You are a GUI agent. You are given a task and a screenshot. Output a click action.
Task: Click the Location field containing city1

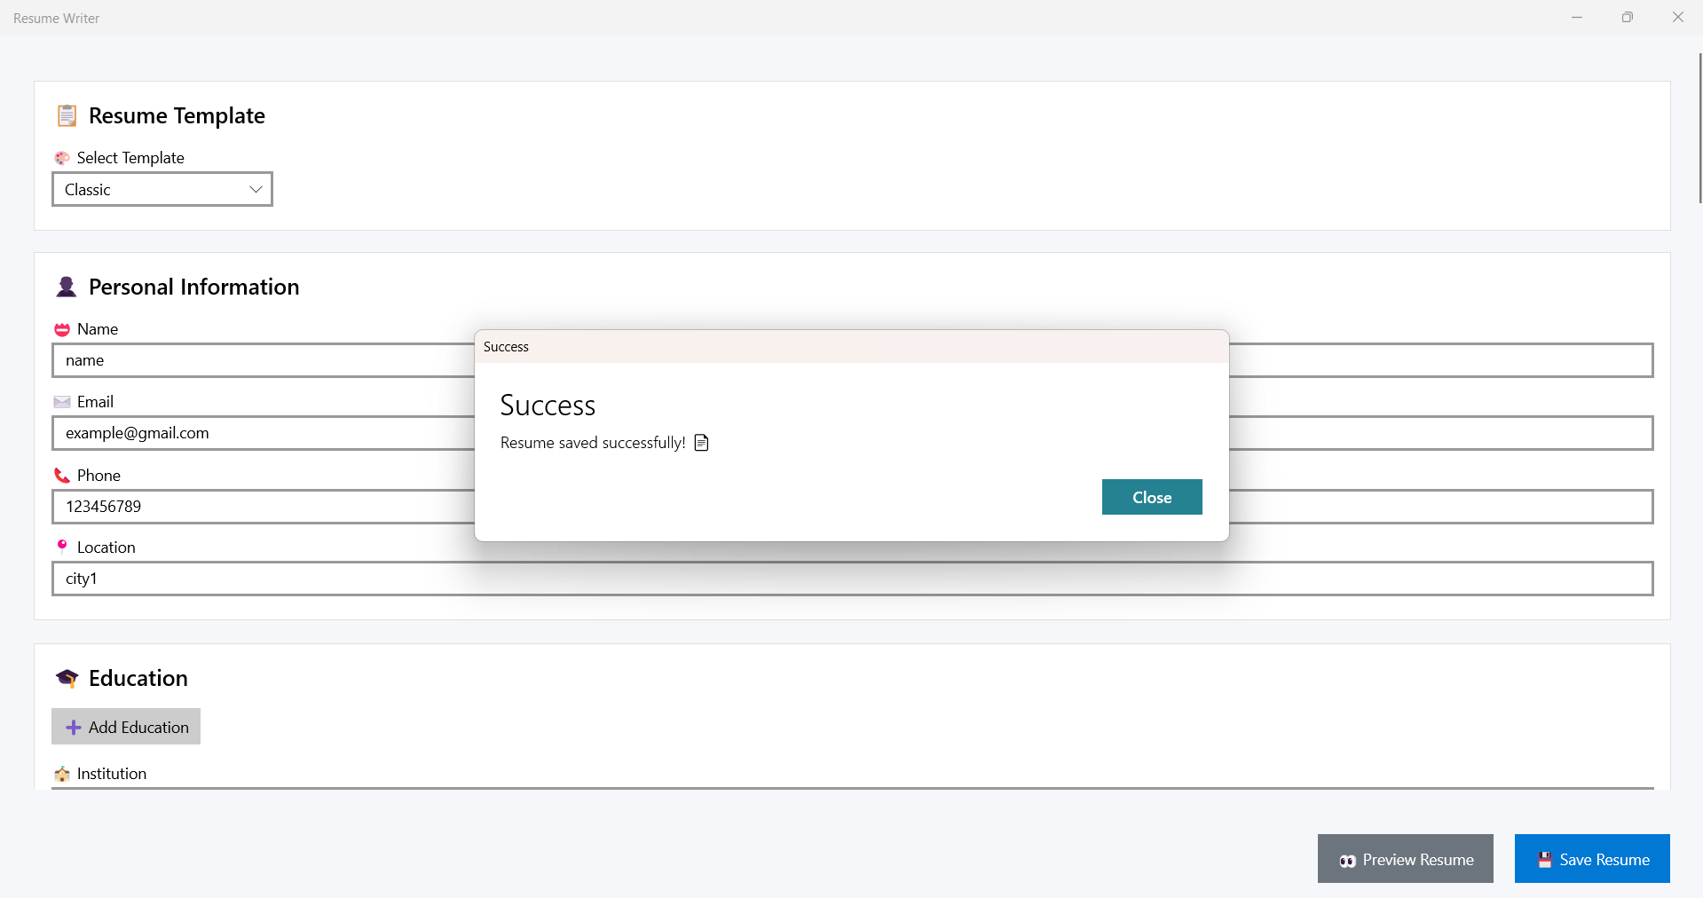pos(852,579)
